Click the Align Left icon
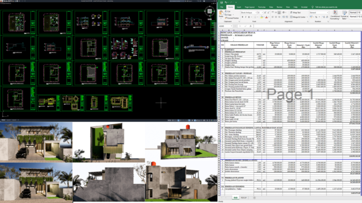This screenshot has height=203, width=362. click(273, 17)
